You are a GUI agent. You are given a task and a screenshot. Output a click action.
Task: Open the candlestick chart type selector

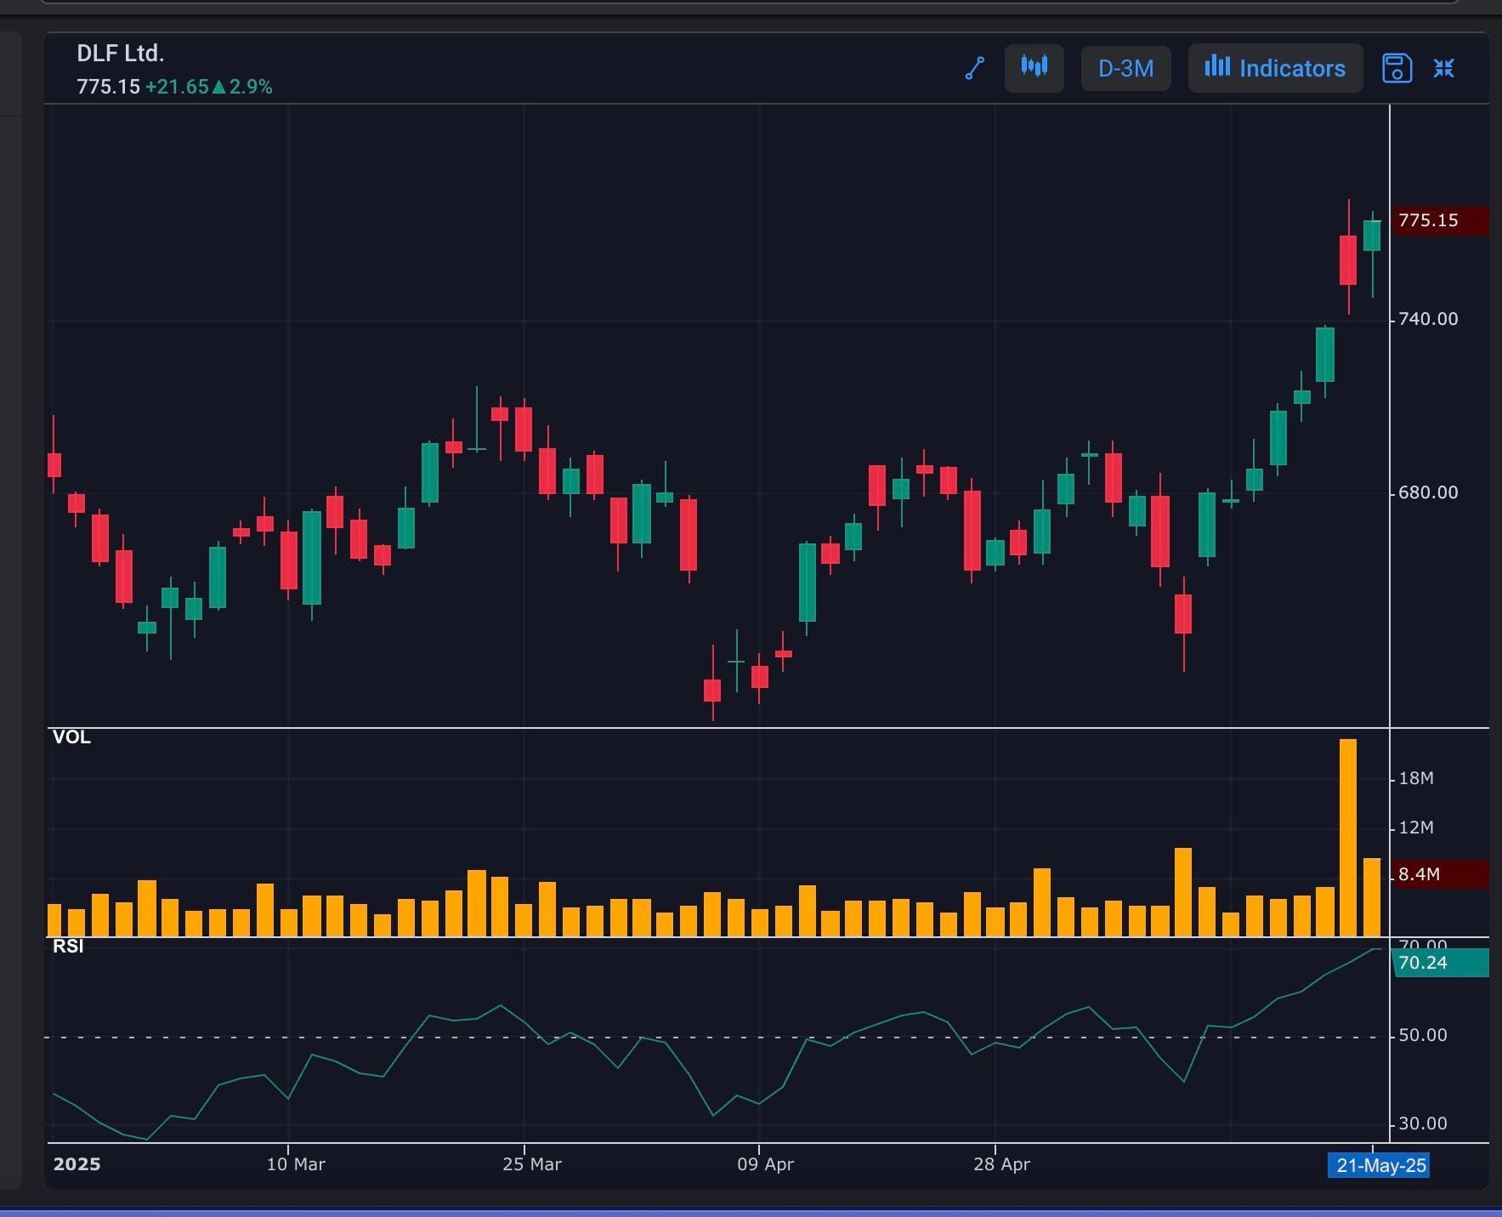[x=1034, y=68]
